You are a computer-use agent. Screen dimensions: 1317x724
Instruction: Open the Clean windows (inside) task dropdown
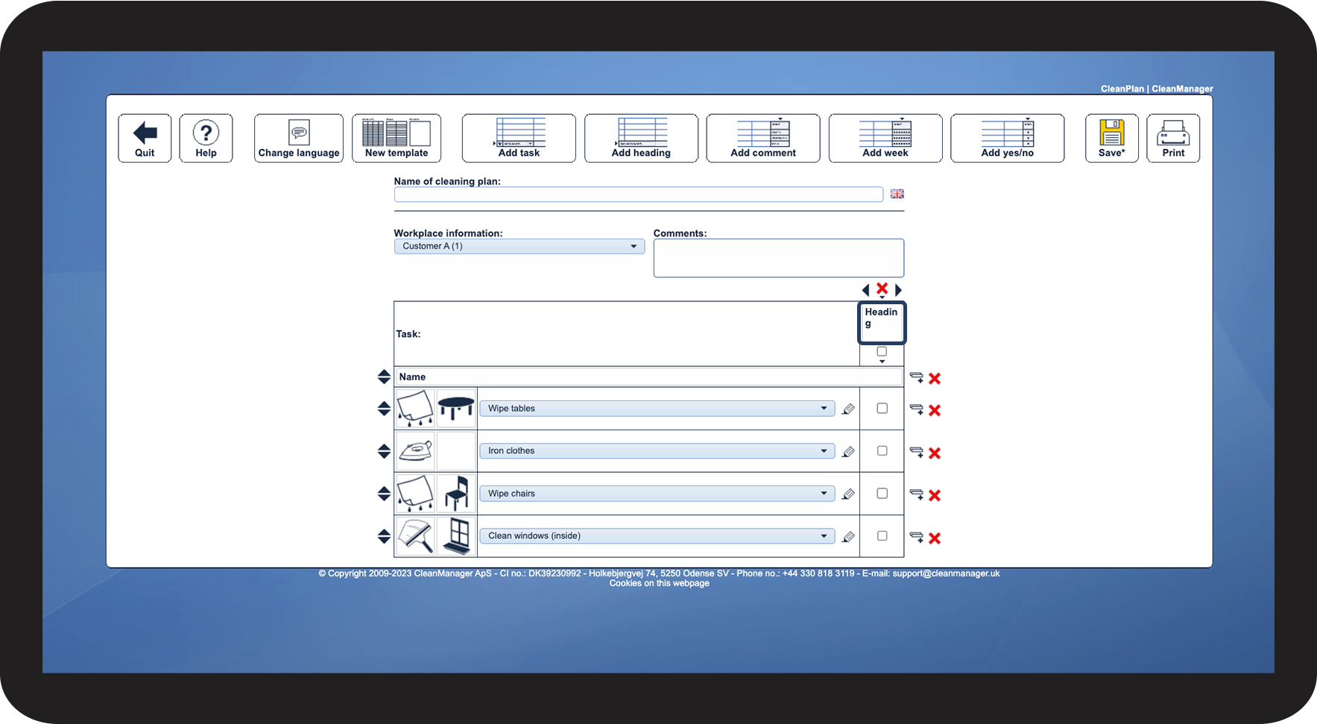tap(657, 536)
